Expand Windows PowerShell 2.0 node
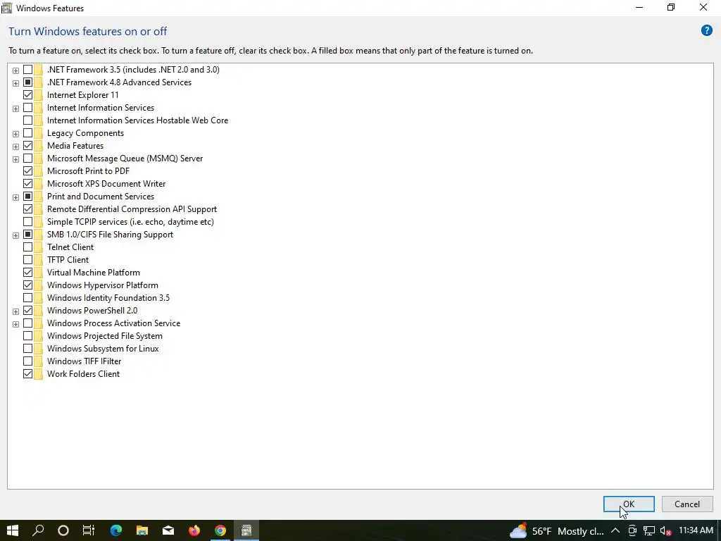Screen dimensions: 721x541 point(15,311)
